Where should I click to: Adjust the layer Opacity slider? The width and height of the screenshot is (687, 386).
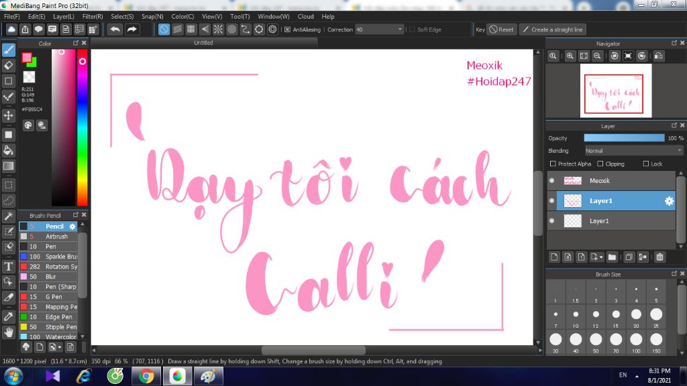pos(624,138)
